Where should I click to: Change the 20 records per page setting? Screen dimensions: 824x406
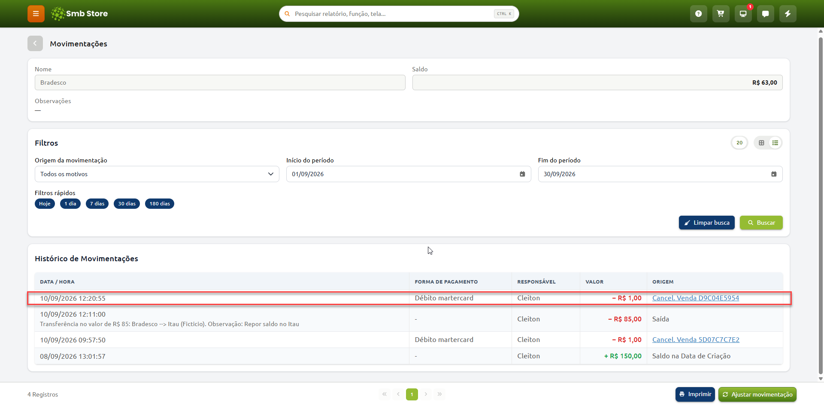(739, 143)
